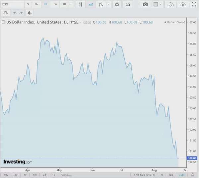Click the May time axis label

[59, 170]
